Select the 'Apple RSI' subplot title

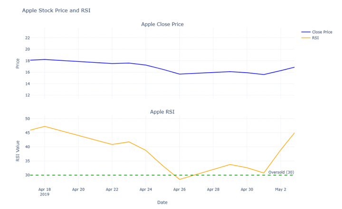click(162, 112)
